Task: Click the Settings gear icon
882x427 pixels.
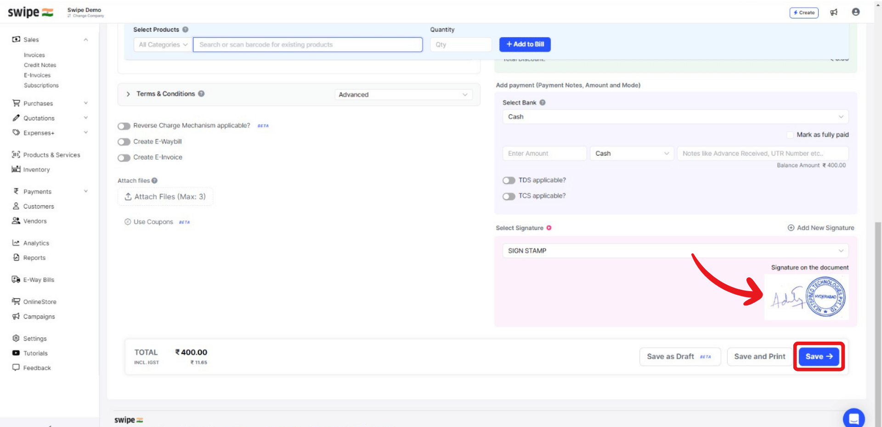Action: (16, 338)
